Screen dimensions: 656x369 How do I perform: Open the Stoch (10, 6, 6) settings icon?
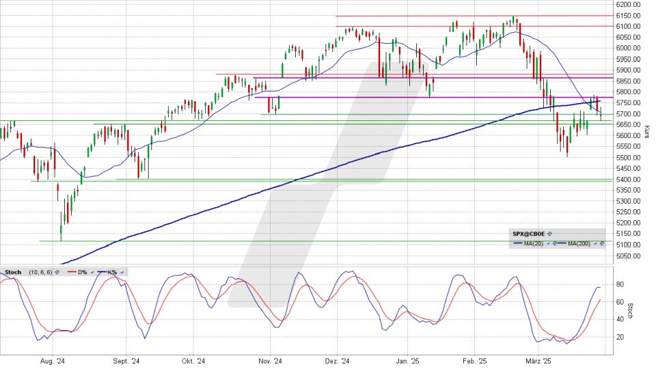tap(57, 273)
